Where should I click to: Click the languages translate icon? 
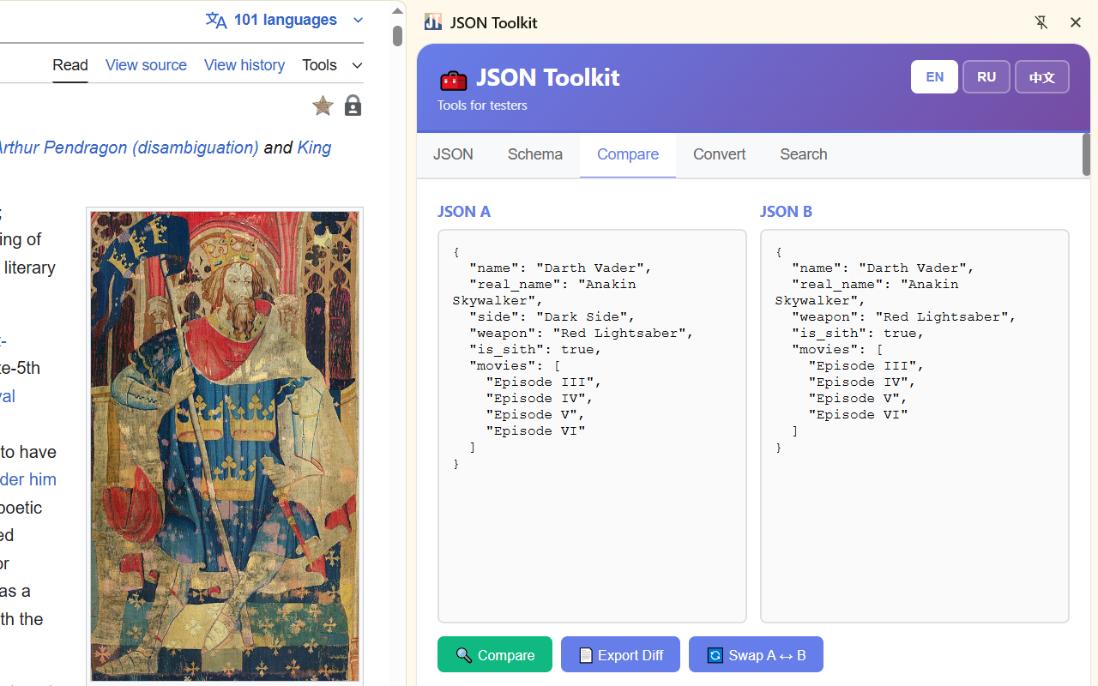click(216, 21)
